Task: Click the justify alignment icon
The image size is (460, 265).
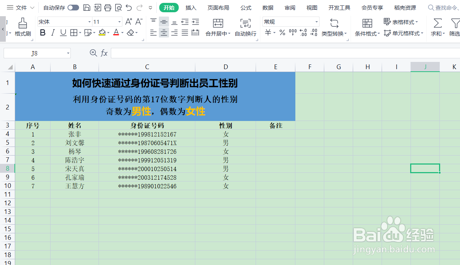Action: point(185,33)
